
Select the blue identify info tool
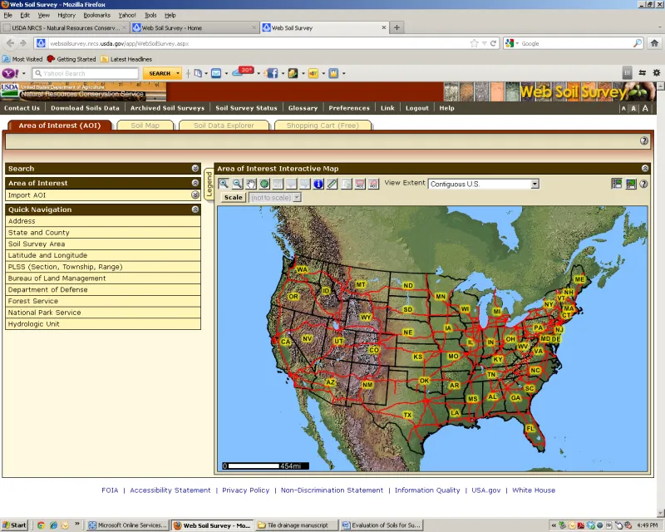318,184
